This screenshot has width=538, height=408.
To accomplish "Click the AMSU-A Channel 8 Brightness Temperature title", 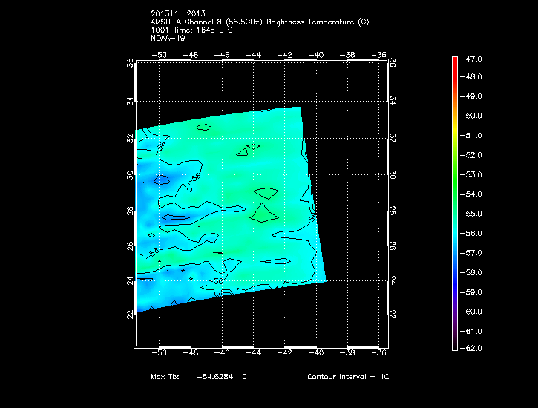I will pos(259,22).
